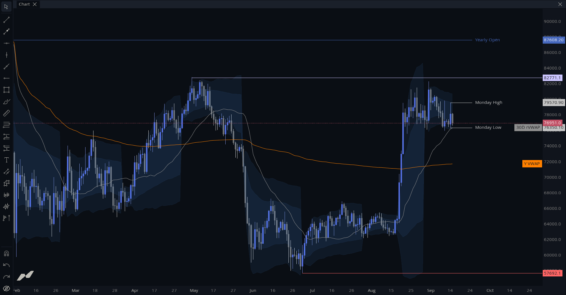
Task: Select the vertical line tool
Action: [6, 55]
